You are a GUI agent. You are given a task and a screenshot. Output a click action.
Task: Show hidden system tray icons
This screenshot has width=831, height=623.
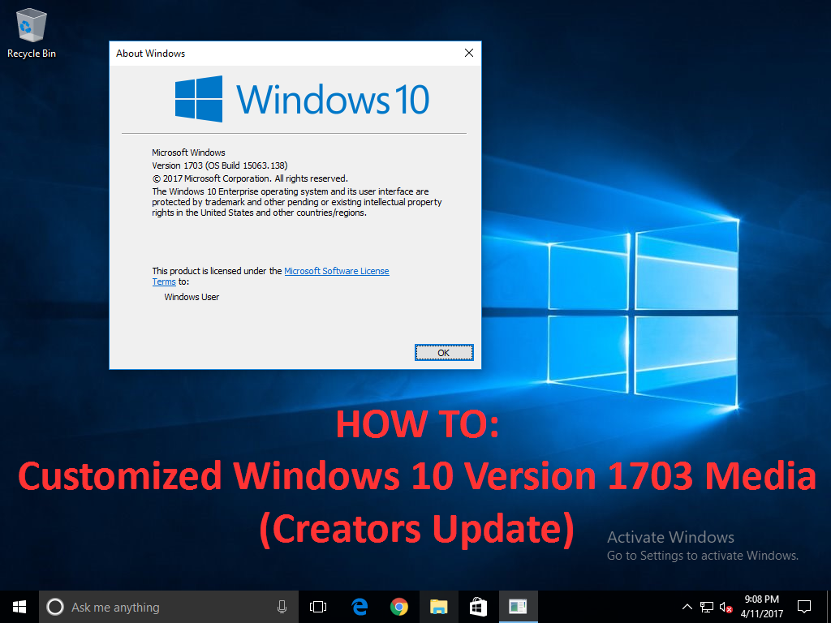tap(687, 607)
